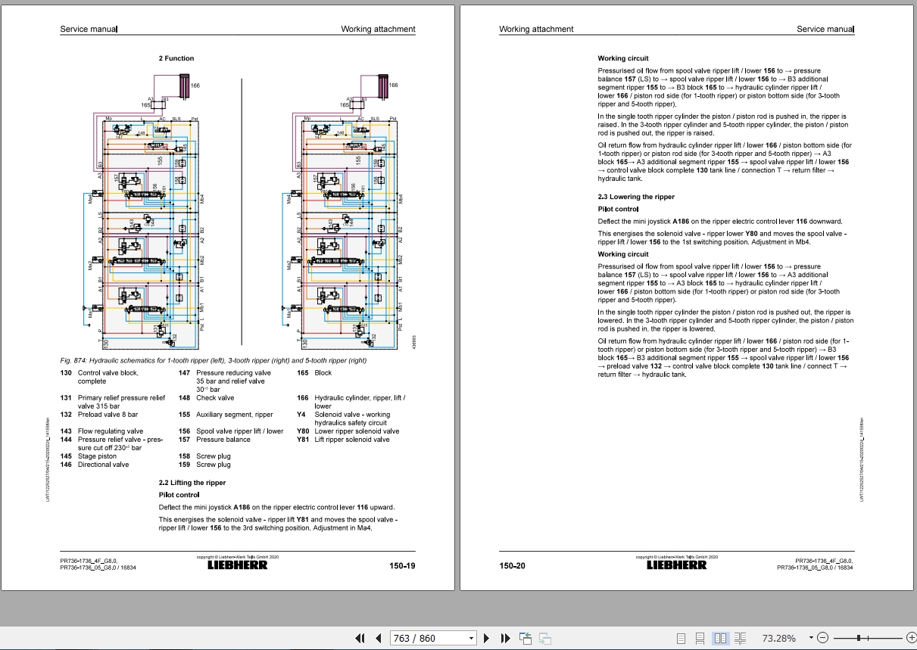917x650 pixels.
Task: Jump to the last page icon
Action: click(506, 638)
